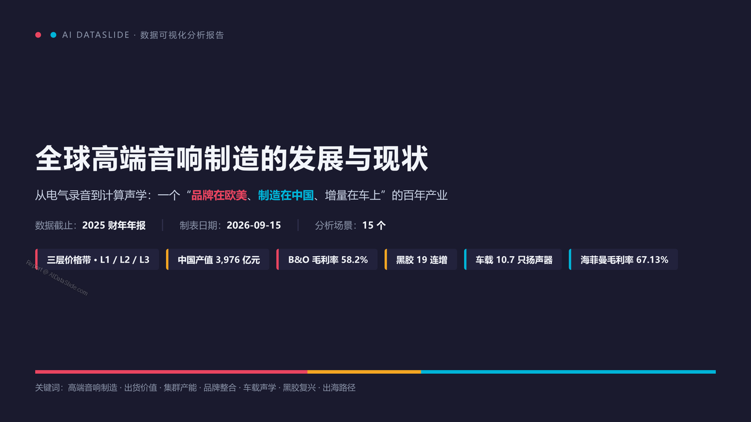Click the '制表日期: 2026-09-15' text
Image resolution: width=751 pixels, height=422 pixels.
point(230,225)
